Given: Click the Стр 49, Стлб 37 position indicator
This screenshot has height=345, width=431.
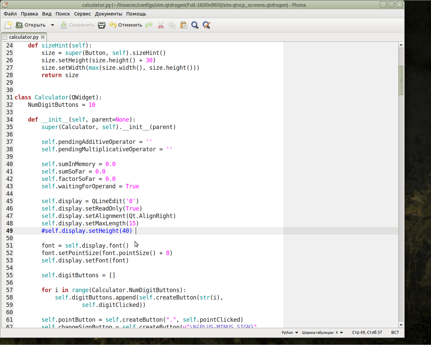Looking at the screenshot, I should pyautogui.click(x=367, y=333).
